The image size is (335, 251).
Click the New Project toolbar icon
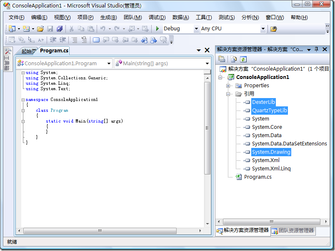point(12,29)
